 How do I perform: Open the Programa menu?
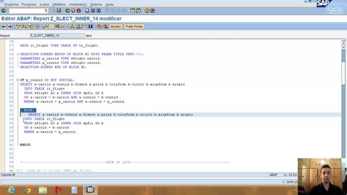tap(11, 4)
